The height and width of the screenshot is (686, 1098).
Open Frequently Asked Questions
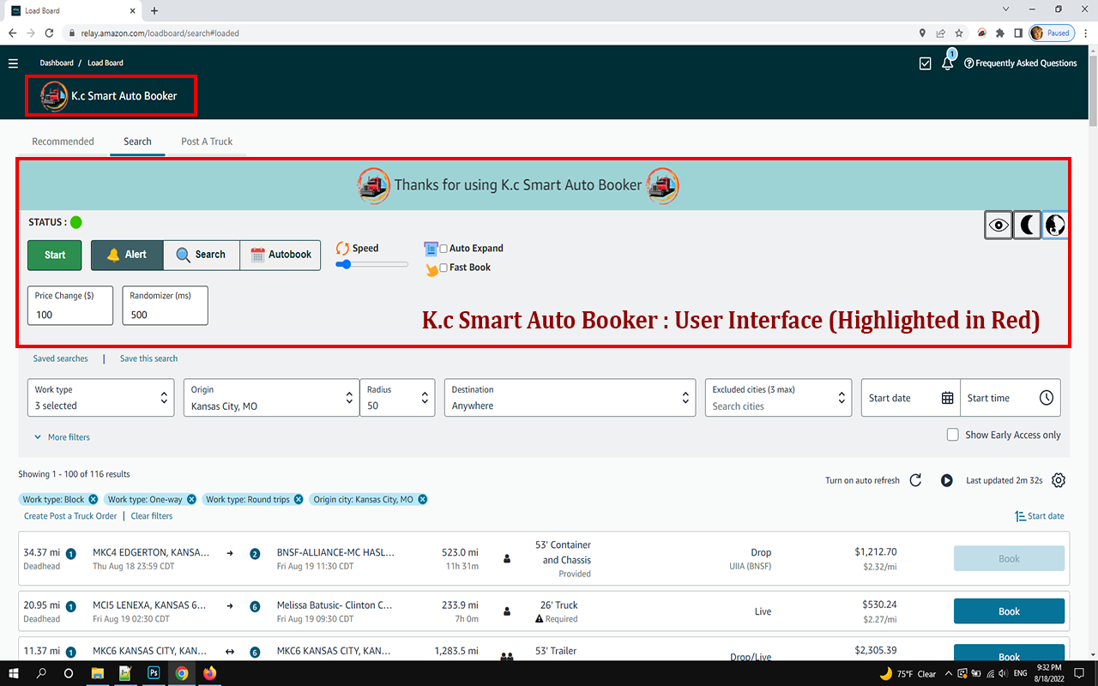[x=1021, y=63]
